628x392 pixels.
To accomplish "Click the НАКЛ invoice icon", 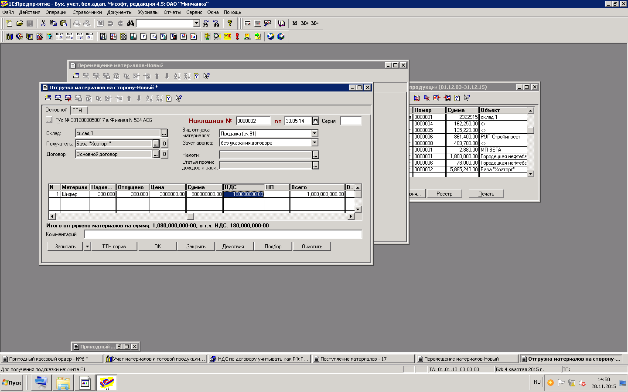I will [90, 36].
